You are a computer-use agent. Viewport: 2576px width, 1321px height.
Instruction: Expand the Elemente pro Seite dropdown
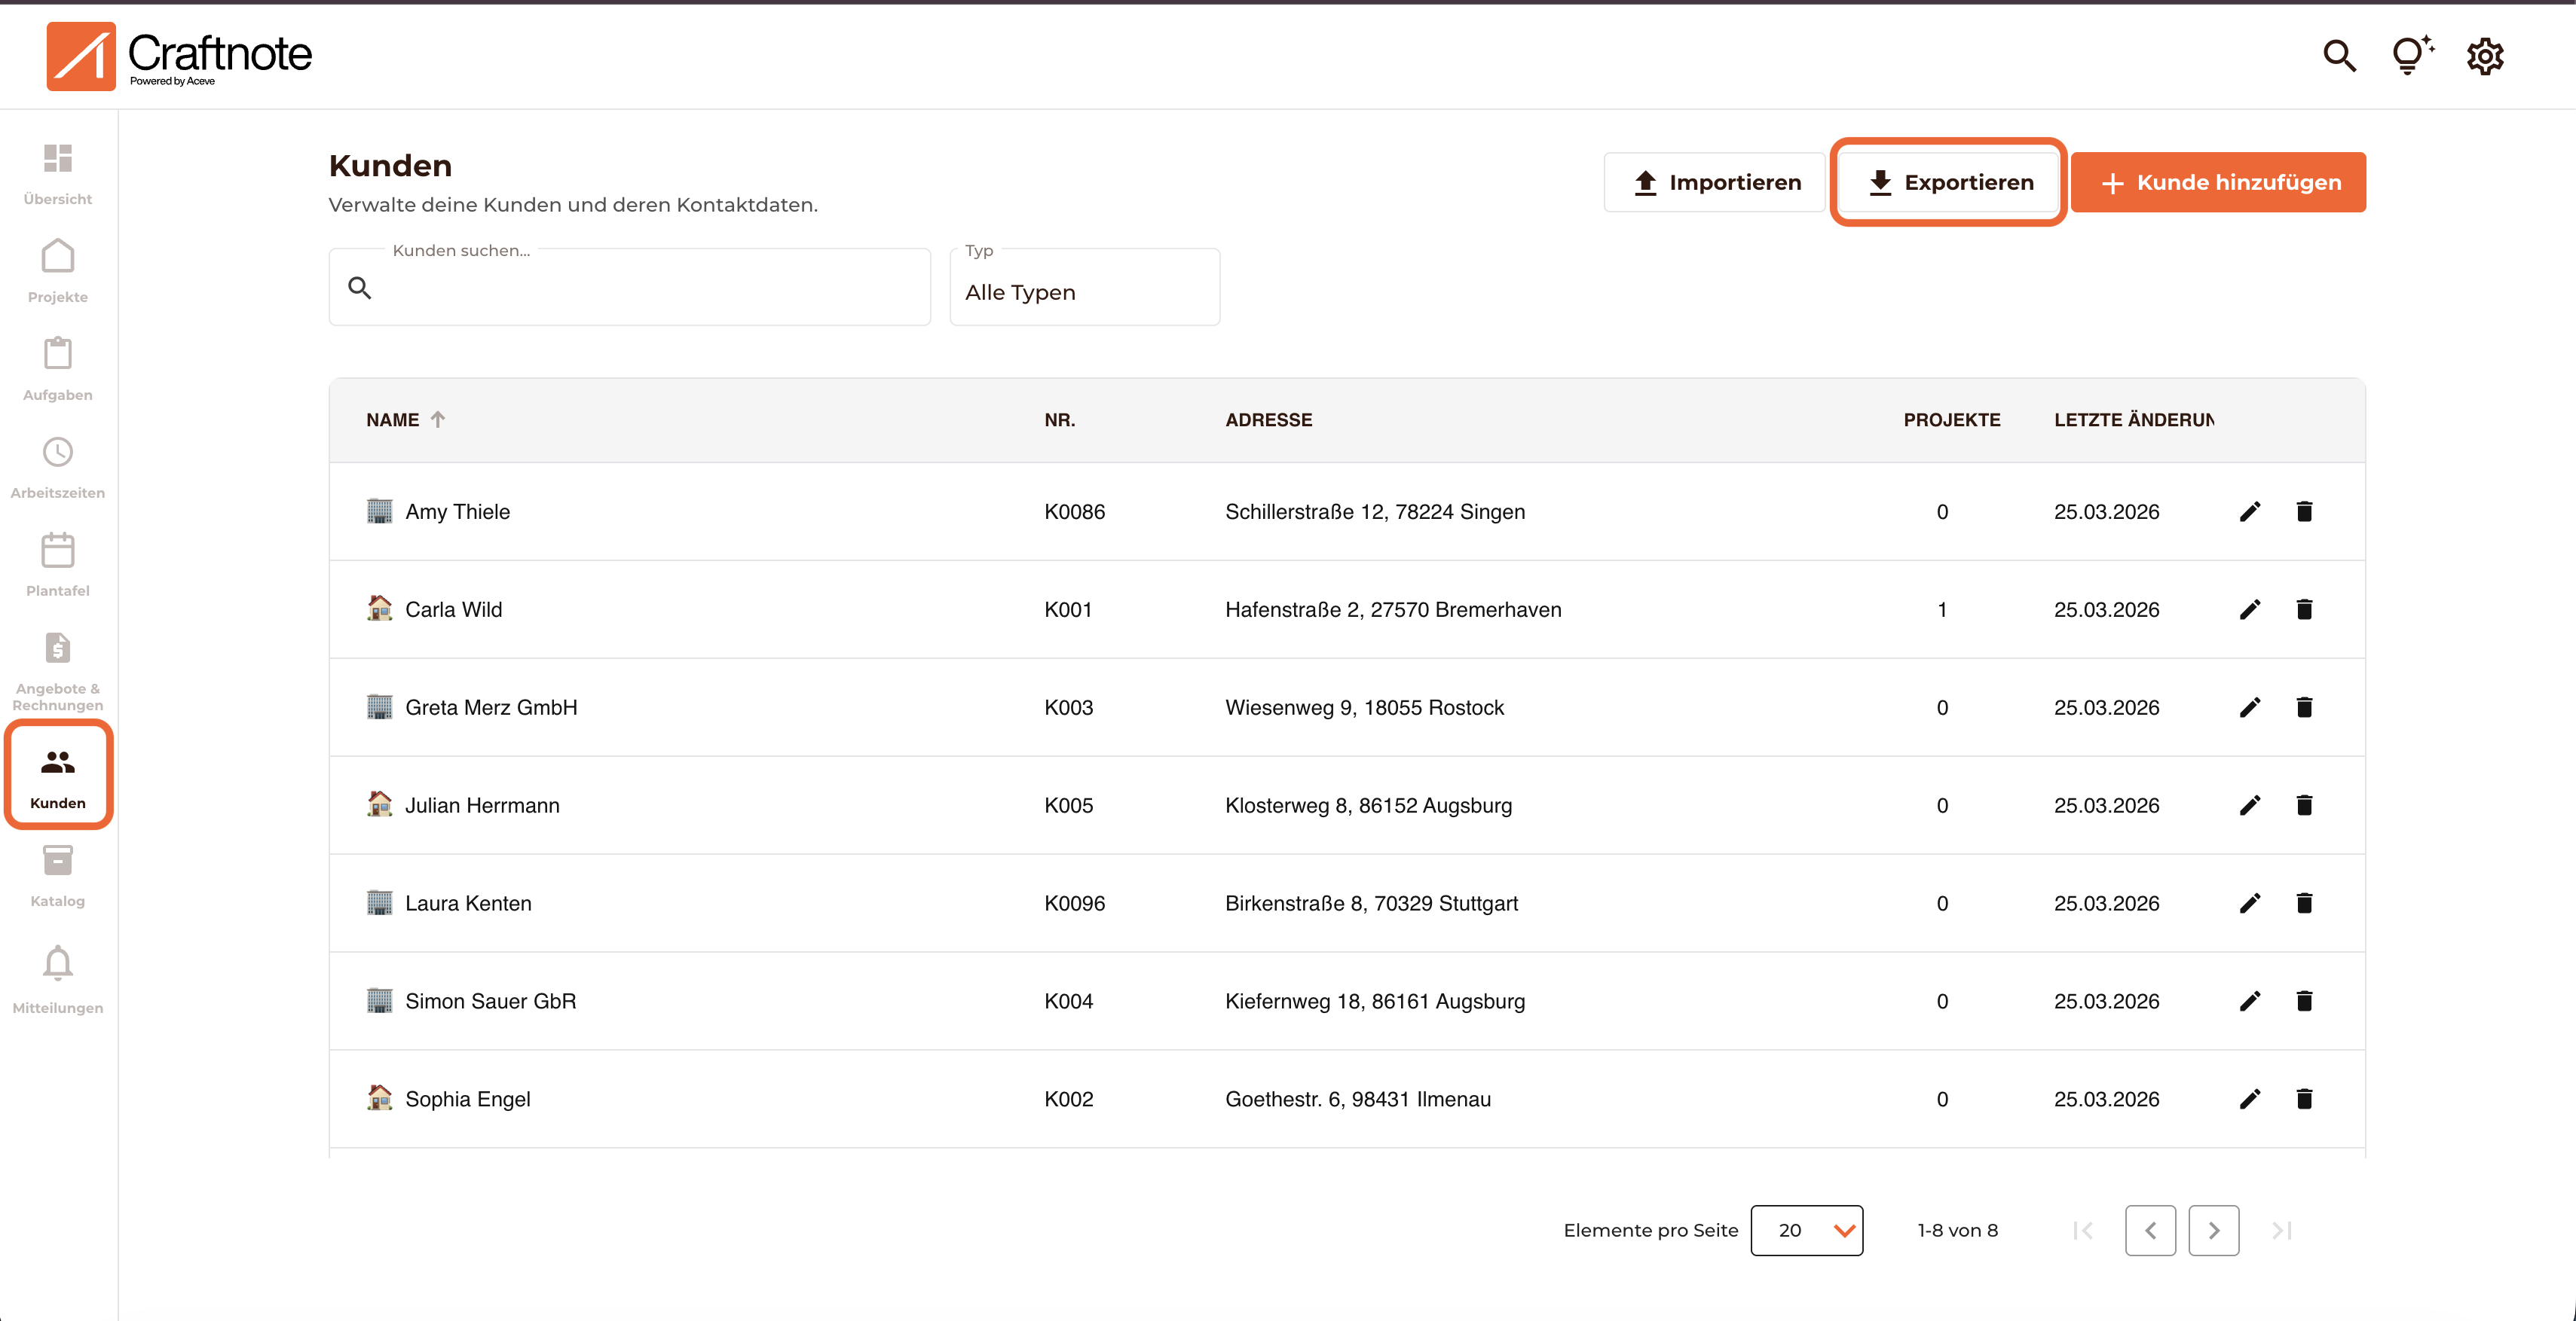(1806, 1230)
